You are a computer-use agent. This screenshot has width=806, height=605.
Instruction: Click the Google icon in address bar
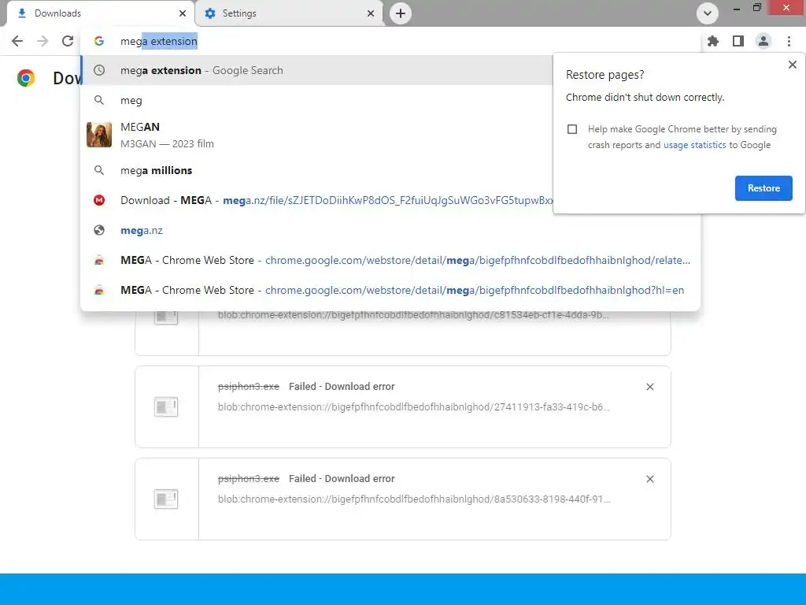(x=98, y=41)
